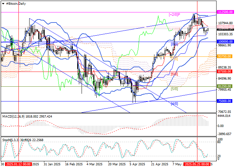Viewport: 235px width, 168px height.
Task: Click the 93750.00 orange price label
Action: (225, 56)
